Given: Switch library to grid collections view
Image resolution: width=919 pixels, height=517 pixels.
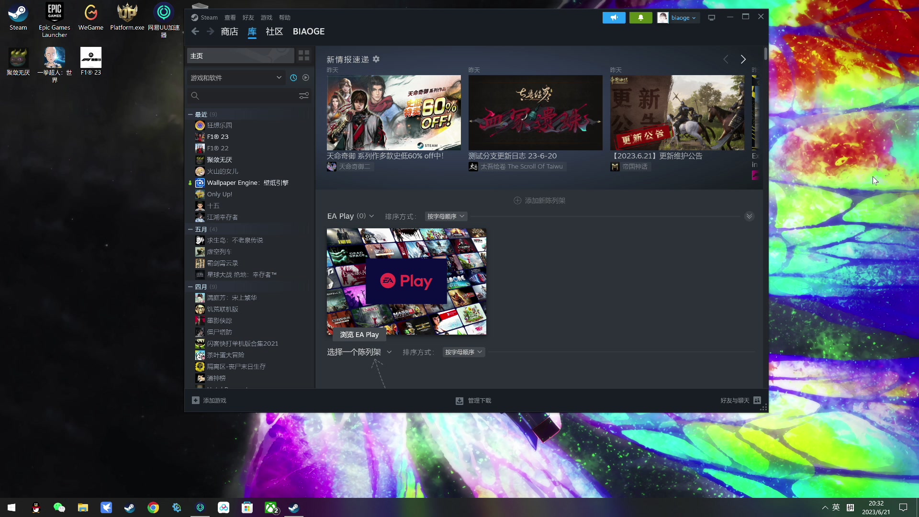Looking at the screenshot, I should point(304,56).
